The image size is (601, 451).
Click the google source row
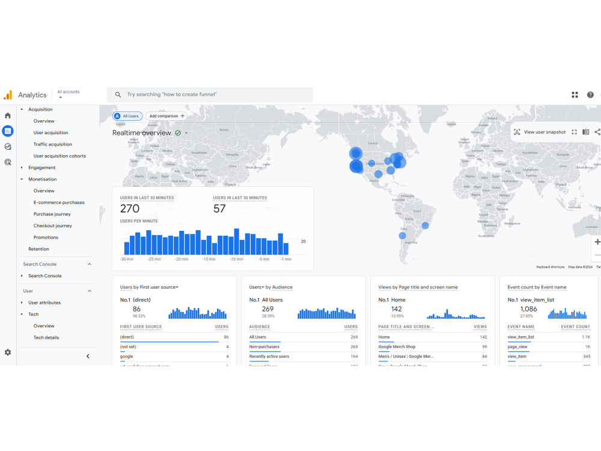[x=174, y=357]
